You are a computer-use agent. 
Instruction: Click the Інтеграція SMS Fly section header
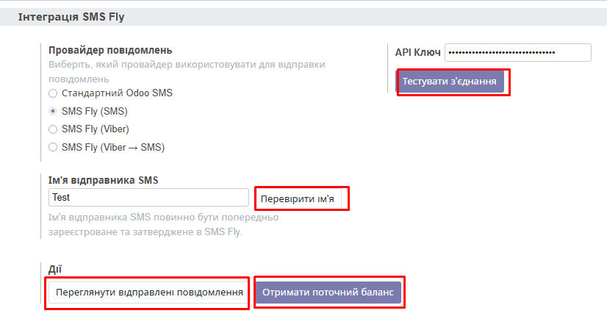tap(71, 17)
